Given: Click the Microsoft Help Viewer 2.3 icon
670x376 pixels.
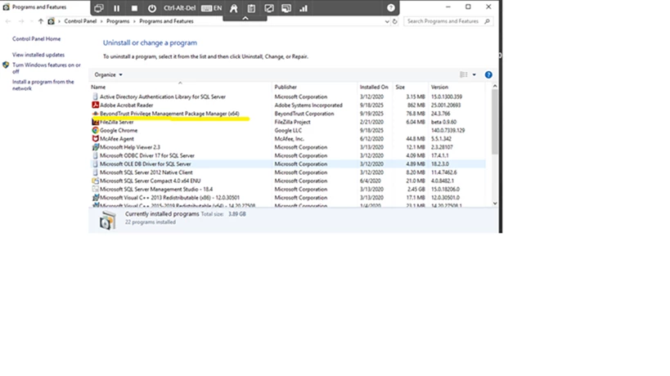Looking at the screenshot, I should click(x=95, y=147).
